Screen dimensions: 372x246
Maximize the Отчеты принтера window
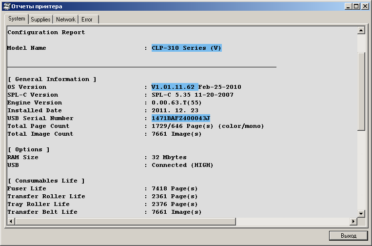click(356, 6)
